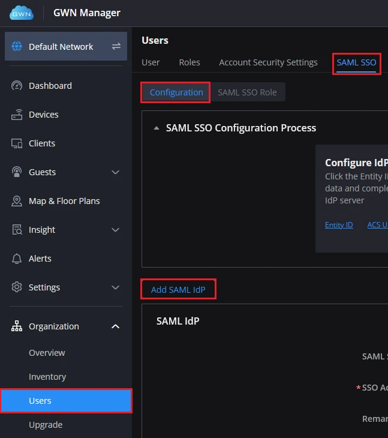The width and height of the screenshot is (388, 438).
Task: Open the Default Network selector
Action: [x=66, y=46]
